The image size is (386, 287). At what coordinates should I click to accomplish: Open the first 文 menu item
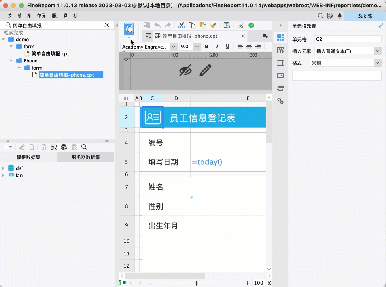pos(10,16)
